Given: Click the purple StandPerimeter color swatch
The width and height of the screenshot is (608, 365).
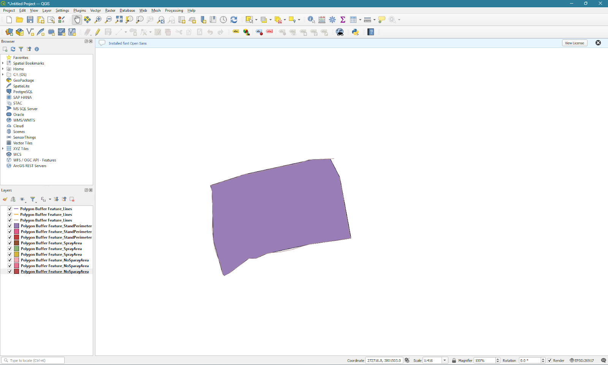Looking at the screenshot, I should tap(17, 226).
